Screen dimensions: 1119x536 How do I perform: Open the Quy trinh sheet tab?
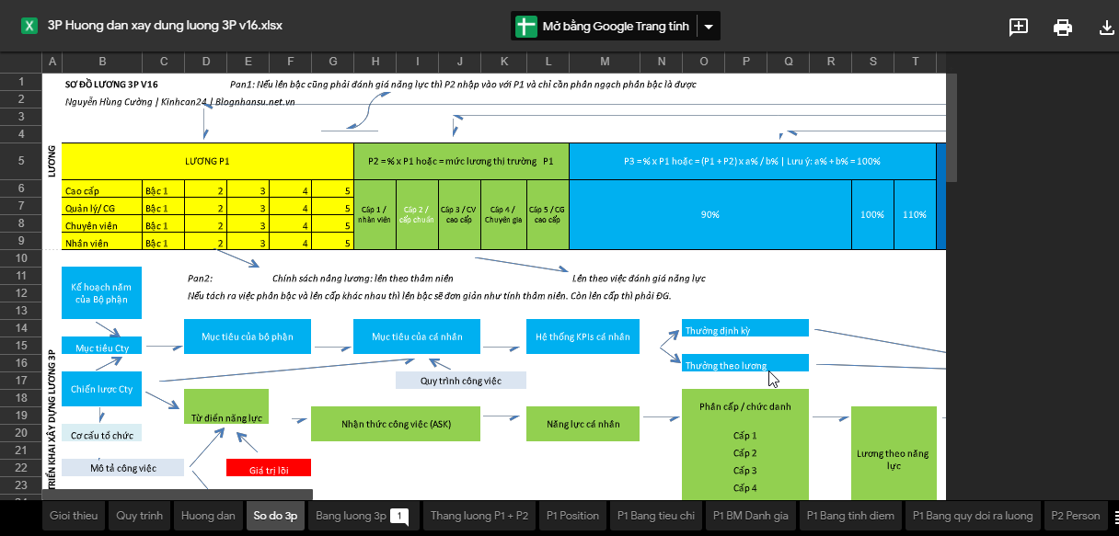point(139,516)
